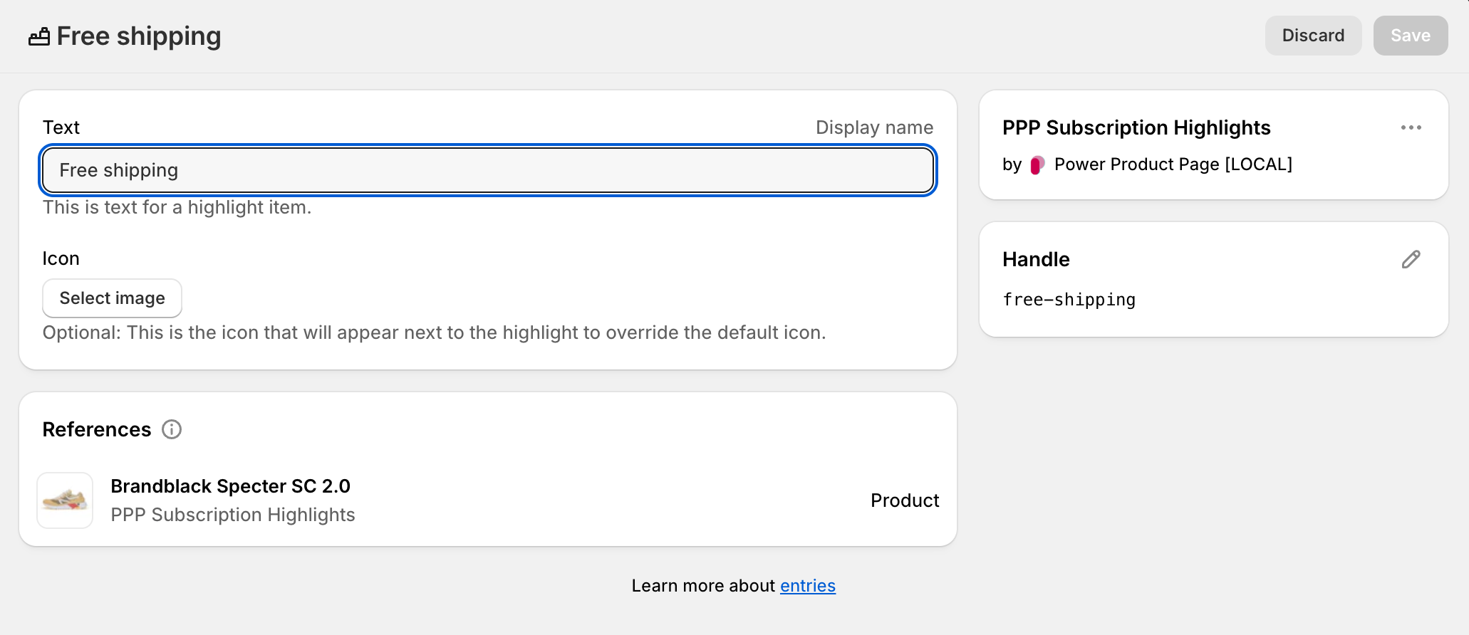Click the Power Product Page [LOCAL] app name
Viewport: 1469px width, 635px height.
click(x=1173, y=164)
